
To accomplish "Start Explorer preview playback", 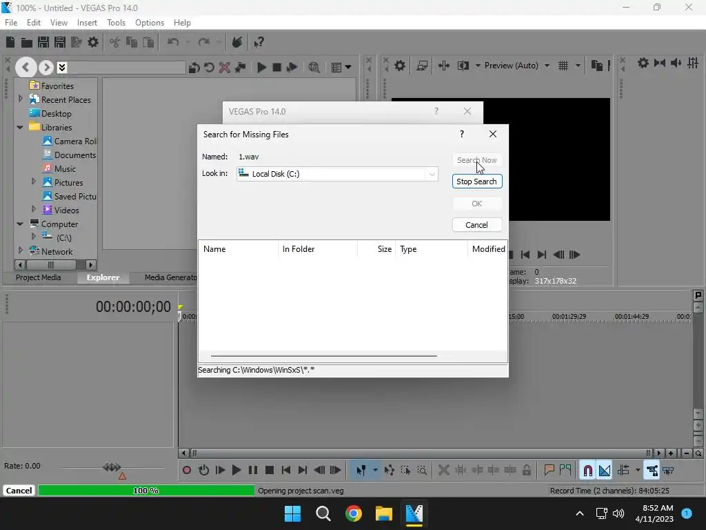I will tap(261, 68).
